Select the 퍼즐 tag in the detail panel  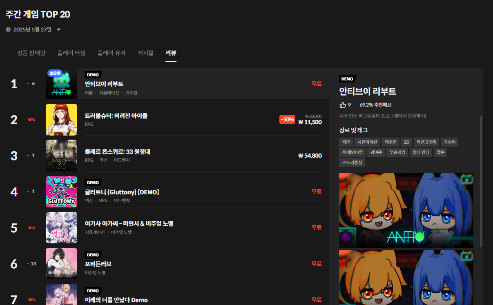346,142
